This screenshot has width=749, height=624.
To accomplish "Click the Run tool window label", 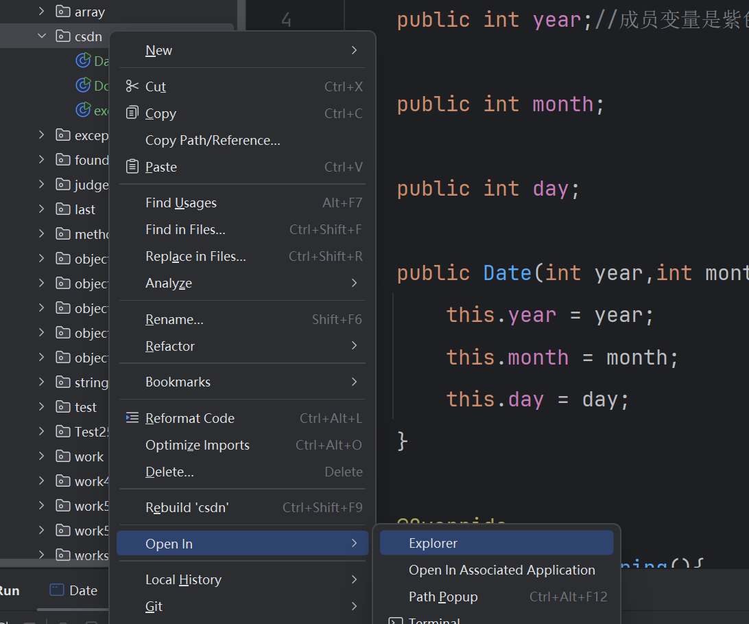I will tap(9, 590).
